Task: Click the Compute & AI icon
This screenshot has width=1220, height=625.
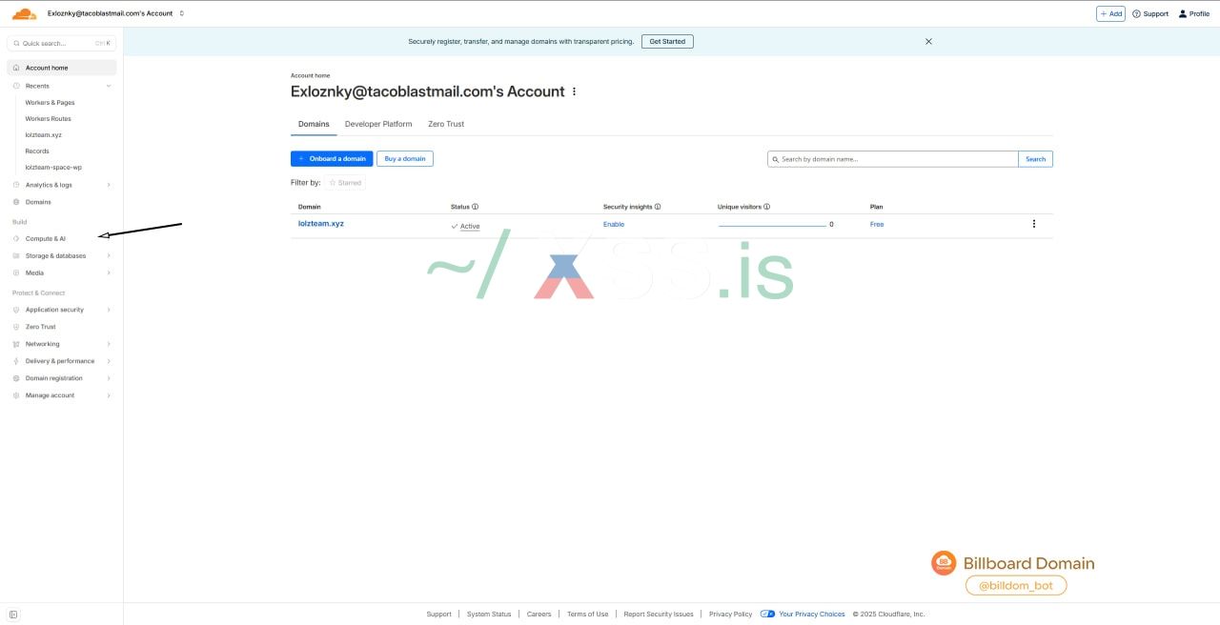Action: 16,238
